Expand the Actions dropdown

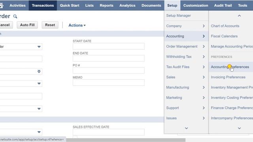coord(77,25)
